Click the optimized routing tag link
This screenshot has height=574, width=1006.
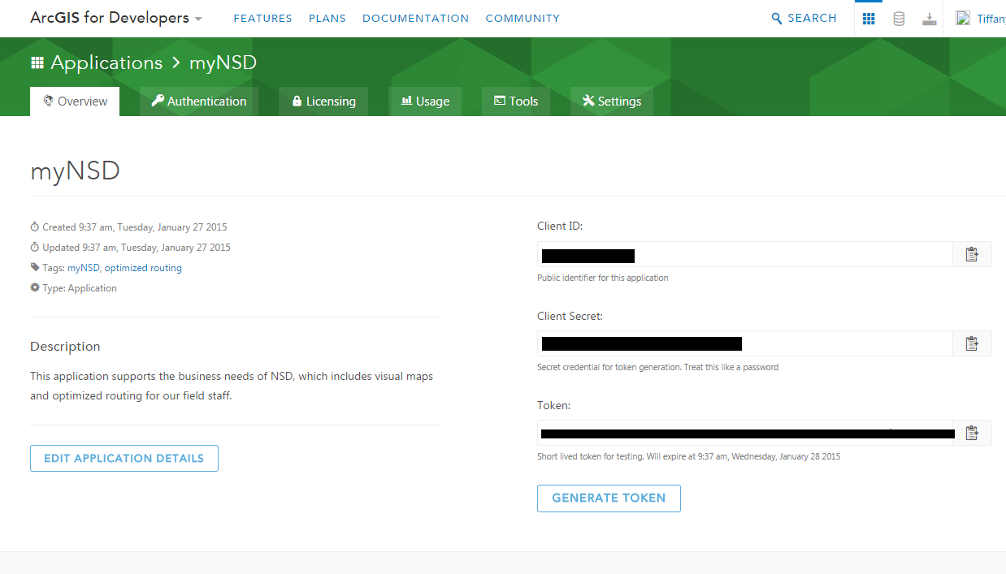point(143,268)
